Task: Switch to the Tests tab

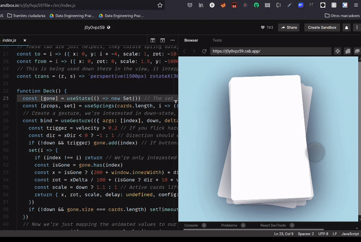Action: pos(217,40)
